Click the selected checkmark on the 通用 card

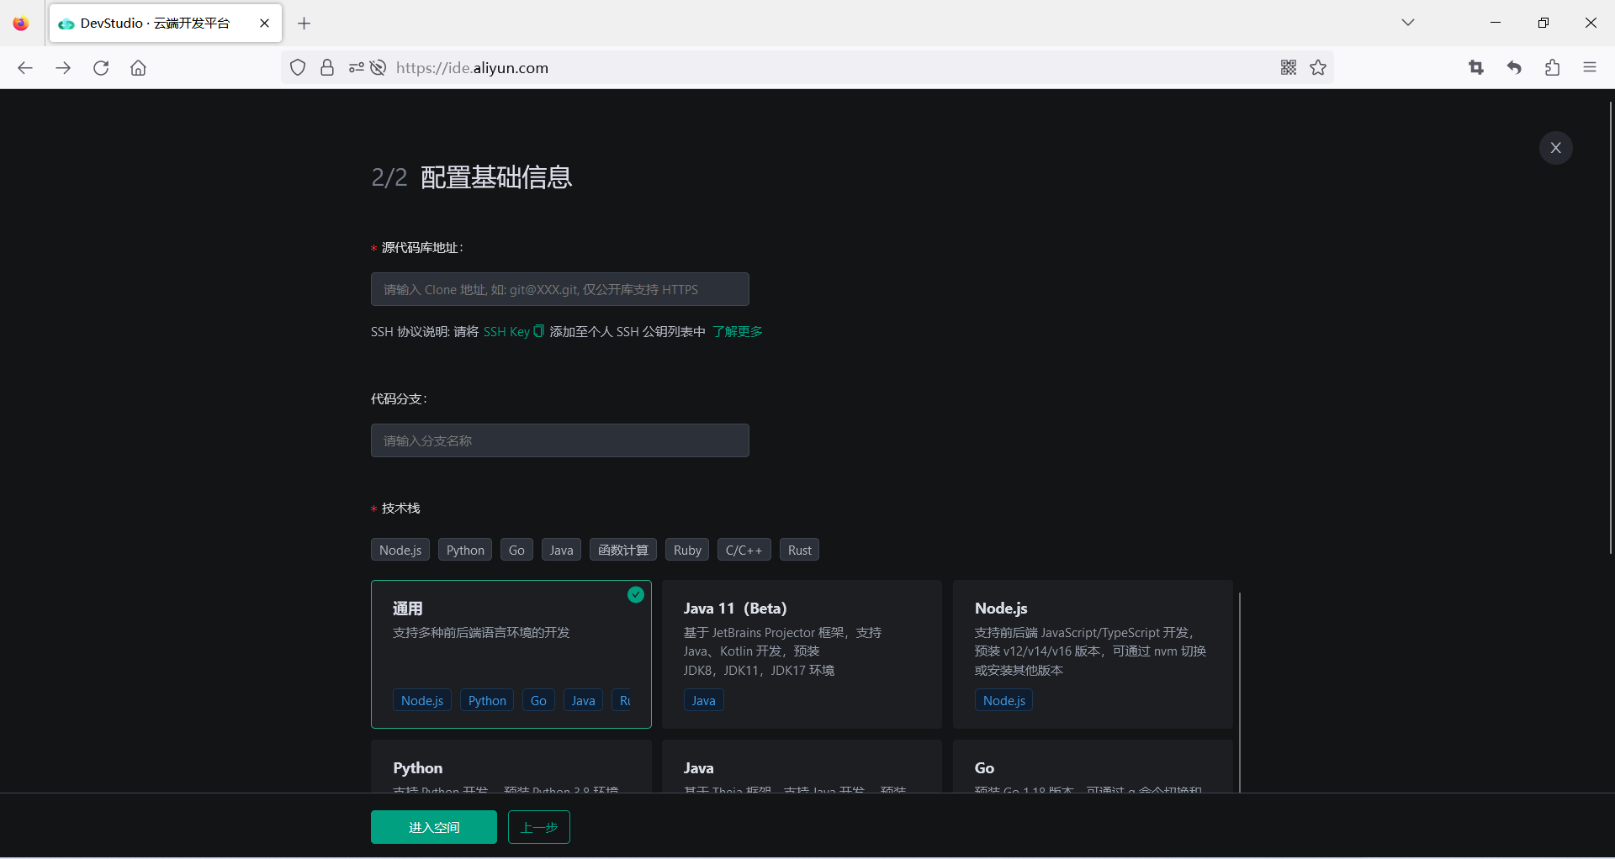pos(636,595)
